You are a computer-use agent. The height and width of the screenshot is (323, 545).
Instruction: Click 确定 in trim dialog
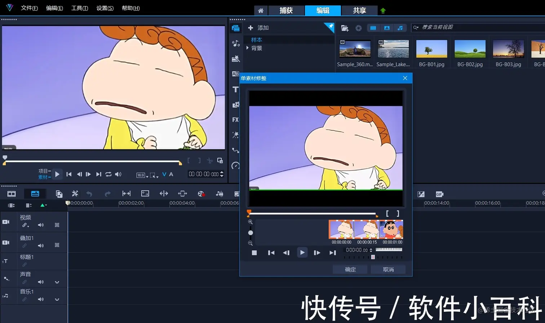click(350, 269)
